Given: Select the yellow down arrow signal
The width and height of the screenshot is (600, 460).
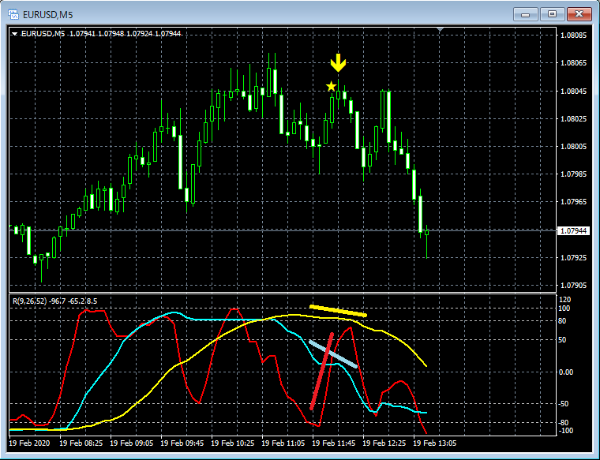Looking at the screenshot, I should tap(338, 63).
